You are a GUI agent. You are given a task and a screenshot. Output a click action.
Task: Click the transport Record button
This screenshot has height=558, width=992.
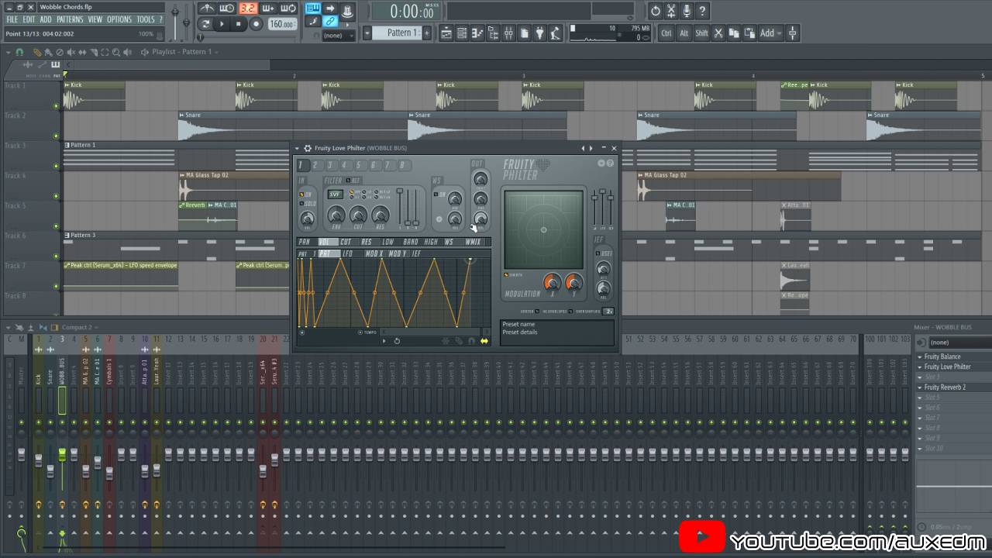point(256,24)
